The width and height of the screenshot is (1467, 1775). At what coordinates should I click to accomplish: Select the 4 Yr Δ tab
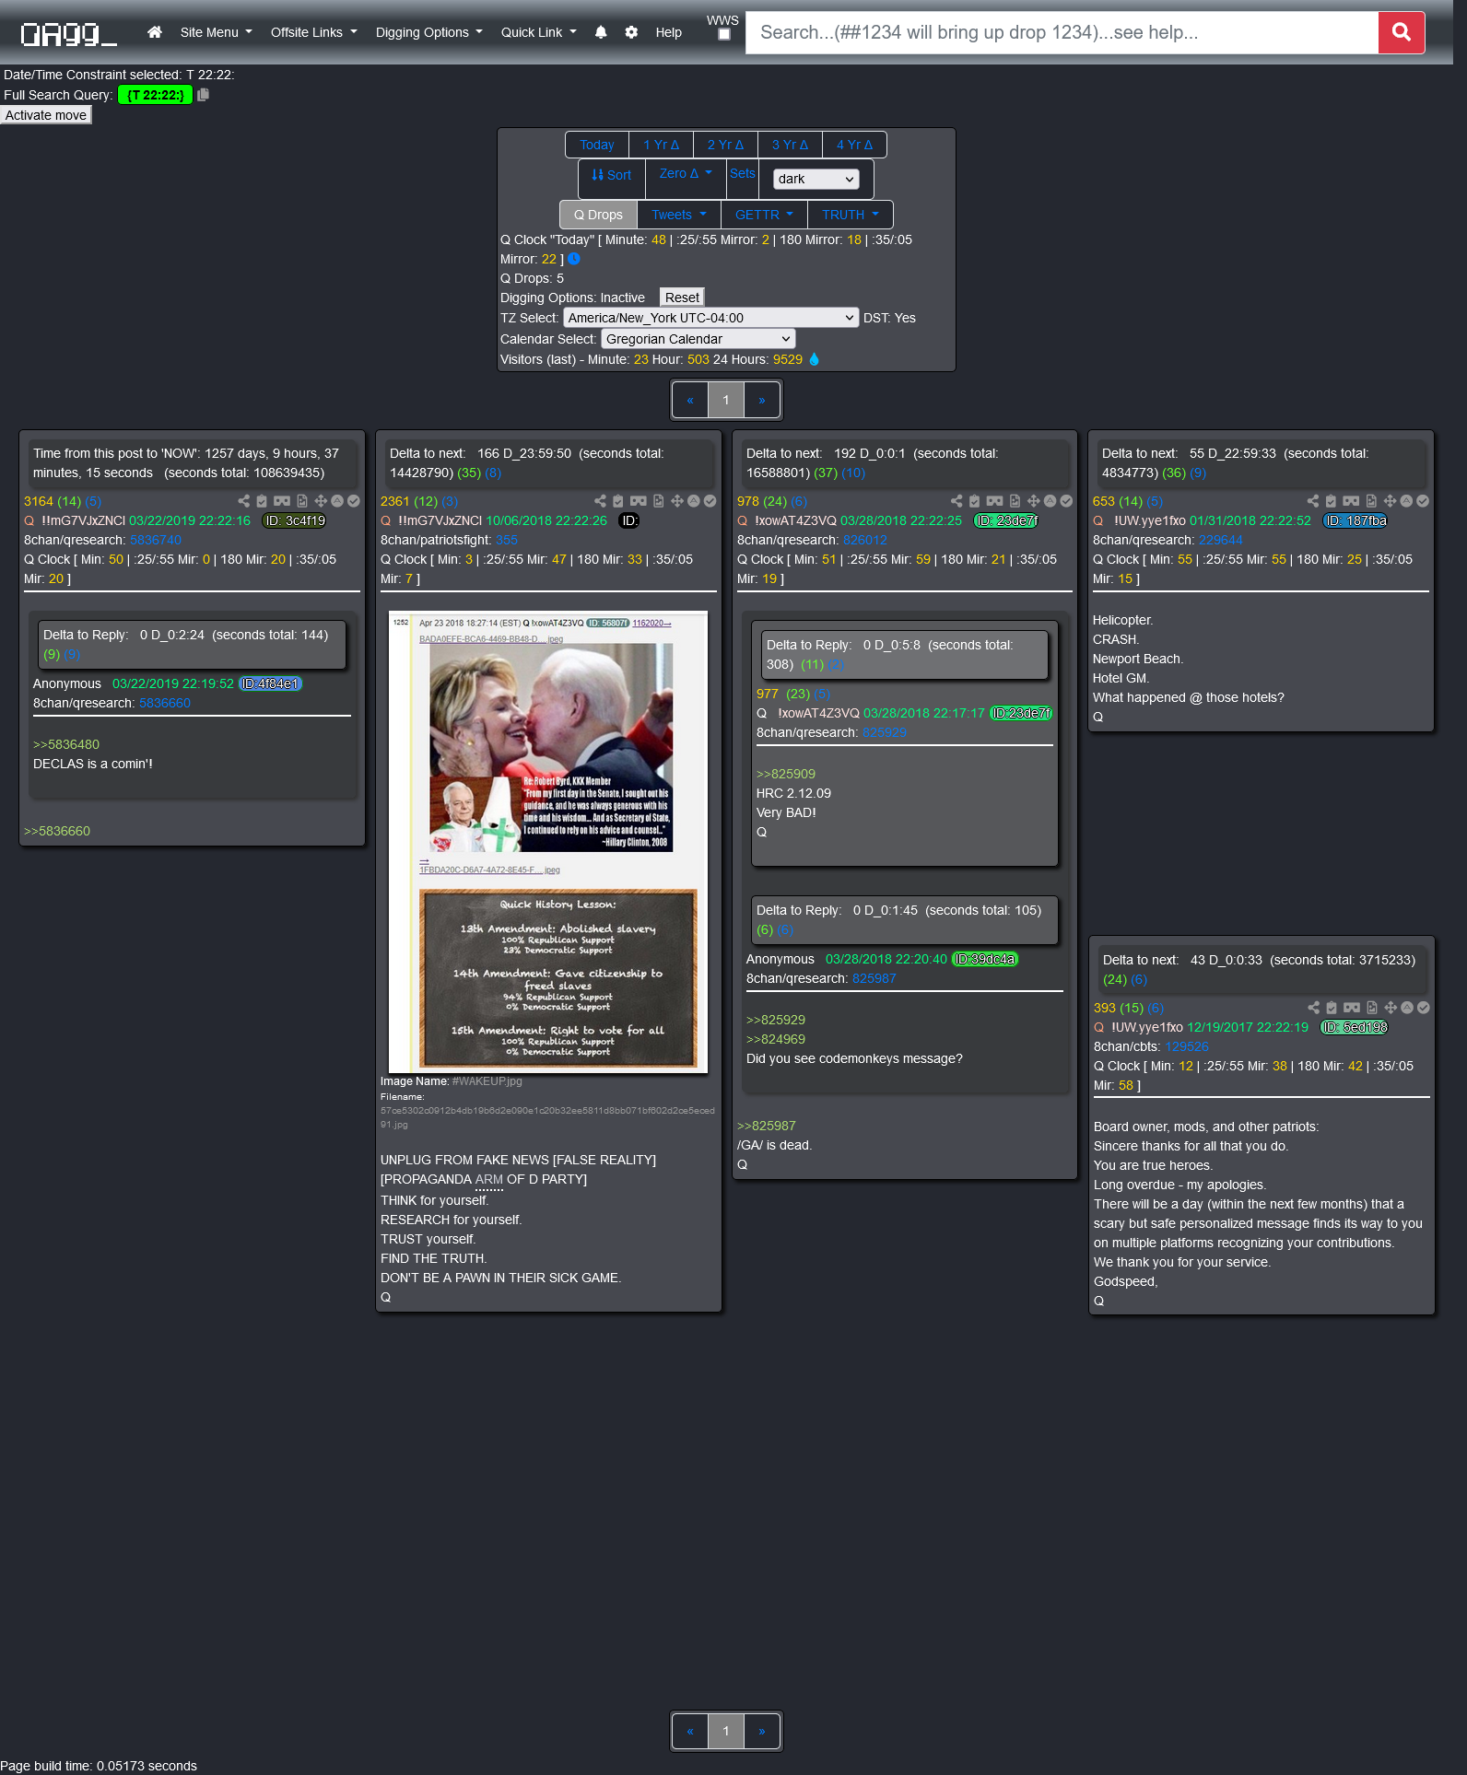click(x=854, y=145)
